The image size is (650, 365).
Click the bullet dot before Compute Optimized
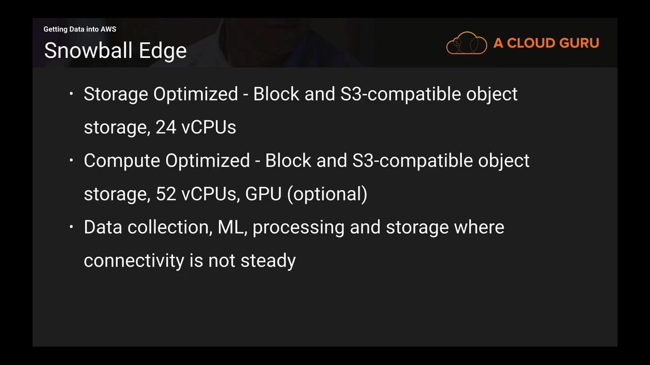click(x=72, y=160)
